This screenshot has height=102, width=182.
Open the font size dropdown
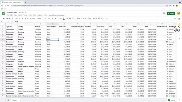click(51, 18)
